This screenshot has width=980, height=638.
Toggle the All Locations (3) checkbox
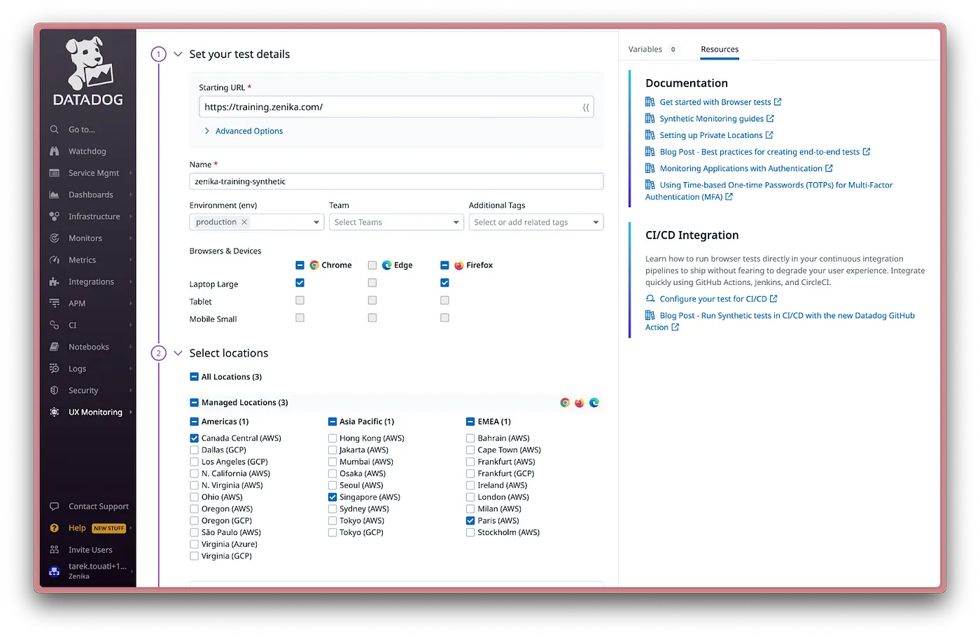click(x=194, y=377)
